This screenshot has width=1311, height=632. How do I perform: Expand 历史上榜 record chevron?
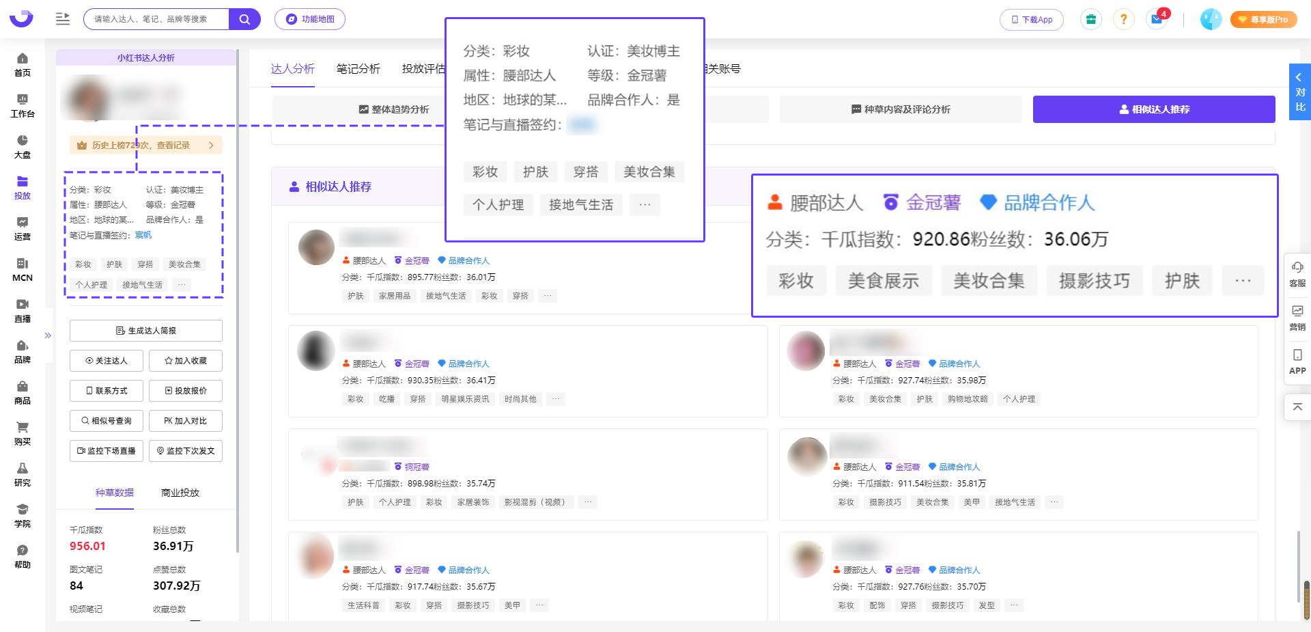(211, 146)
